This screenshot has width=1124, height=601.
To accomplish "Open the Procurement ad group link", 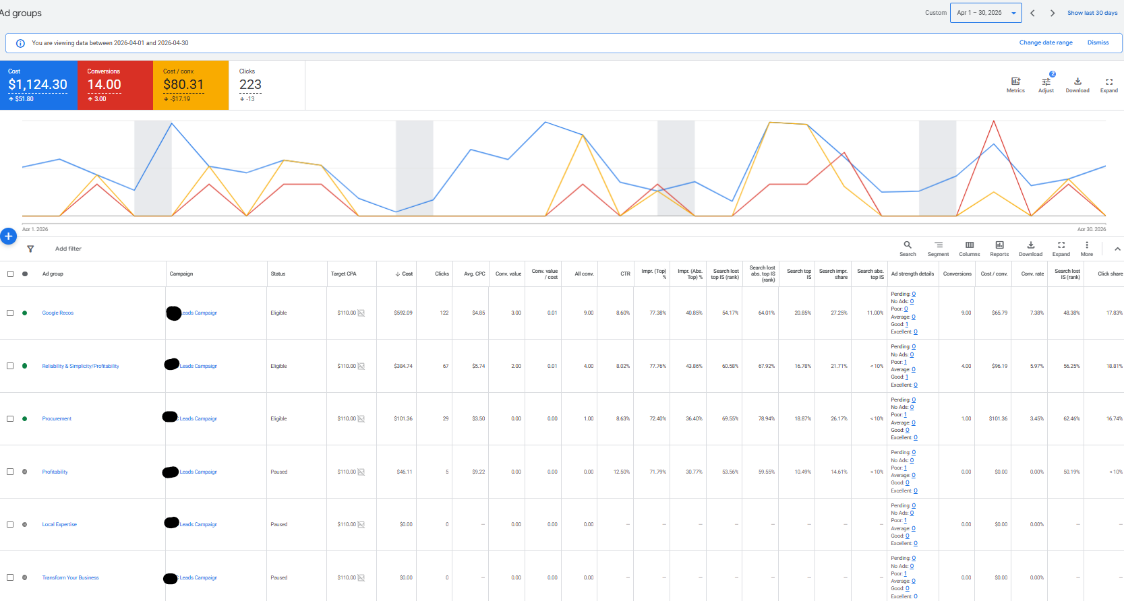I will tap(57, 418).
